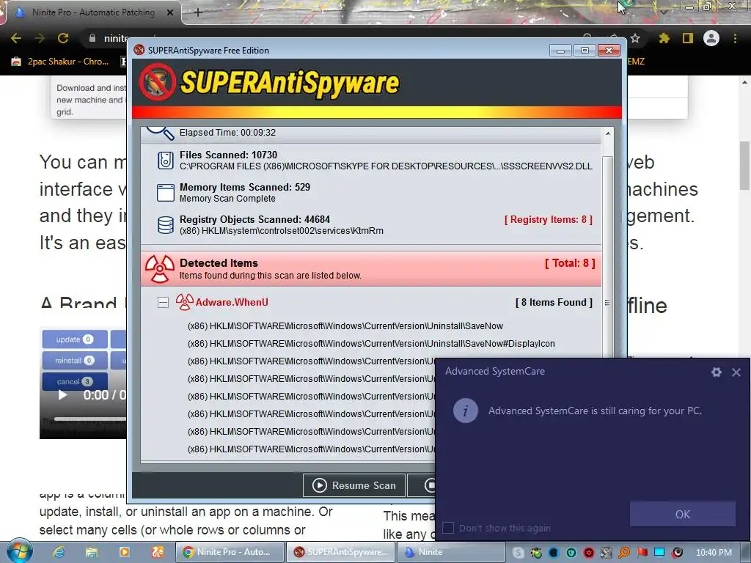Click the Adware.WhenU radiation icon
This screenshot has width=751, height=563.
[184, 302]
